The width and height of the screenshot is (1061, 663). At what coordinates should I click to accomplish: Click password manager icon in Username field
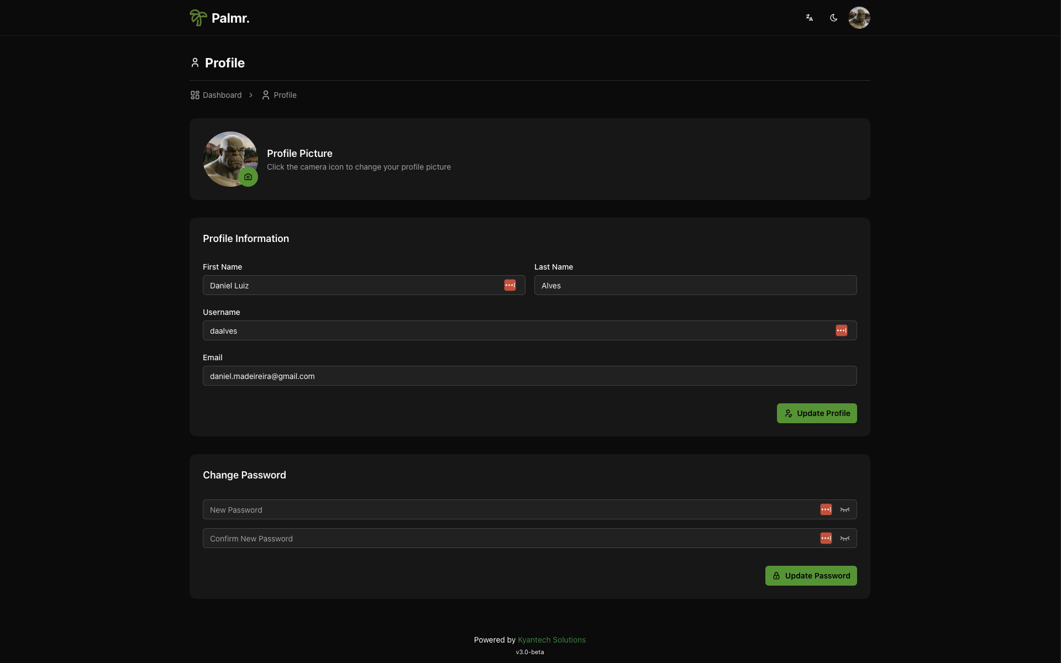841,330
